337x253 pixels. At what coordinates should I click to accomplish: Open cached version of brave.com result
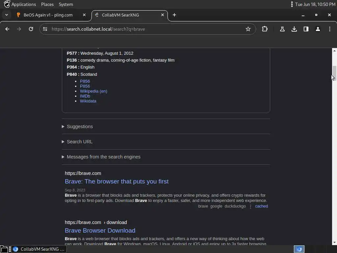coord(261,206)
